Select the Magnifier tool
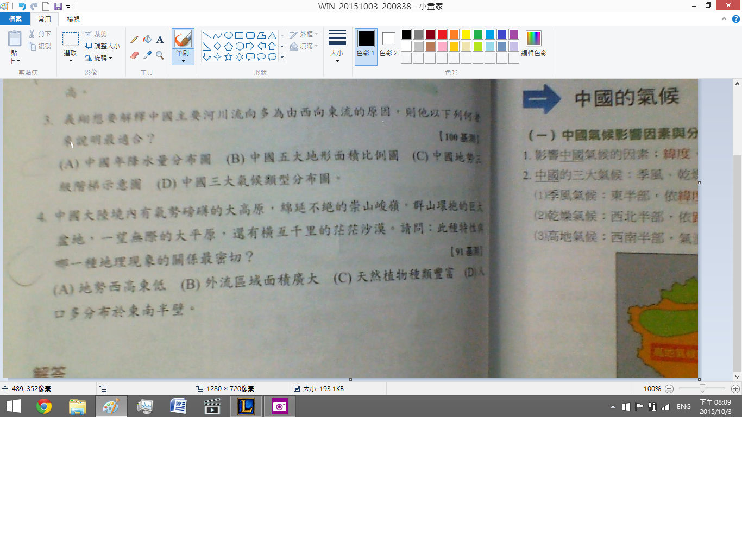The width and height of the screenshot is (742, 535). (x=160, y=55)
